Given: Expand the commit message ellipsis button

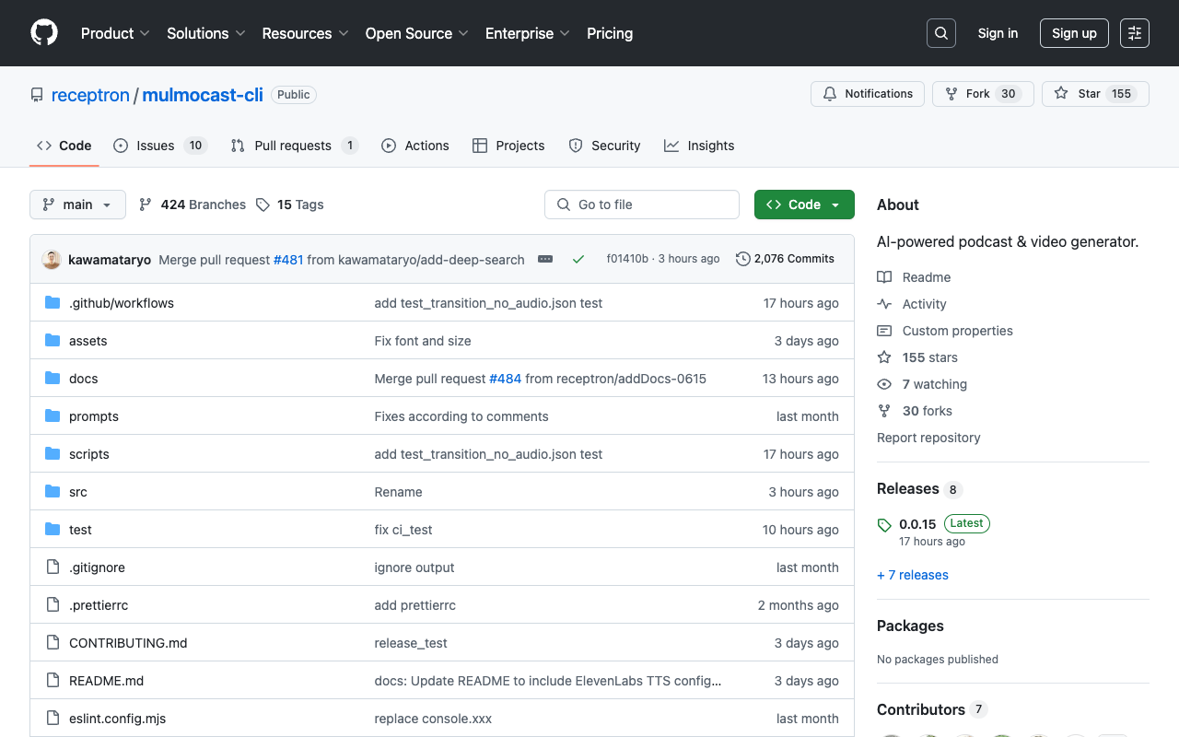Looking at the screenshot, I should coord(545,260).
